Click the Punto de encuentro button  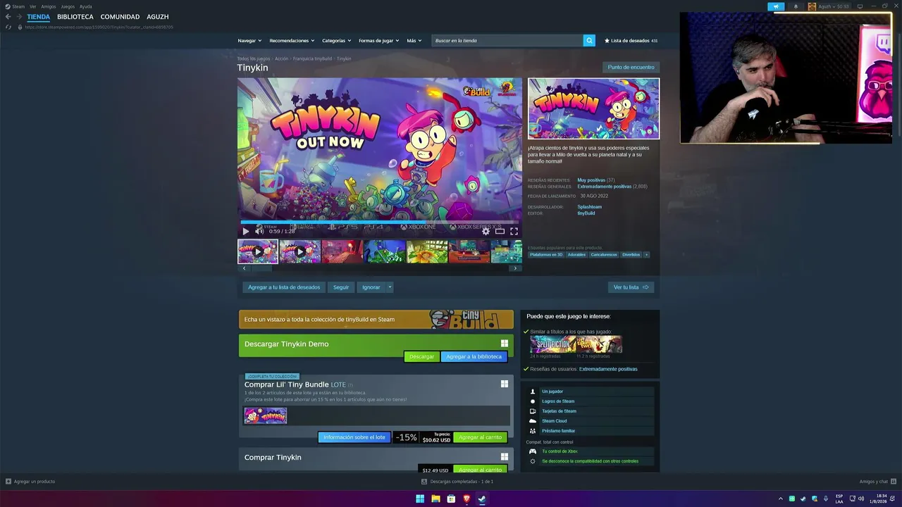click(x=631, y=67)
